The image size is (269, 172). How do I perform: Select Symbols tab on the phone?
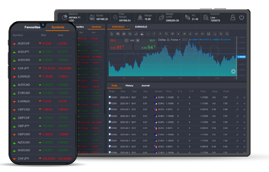[x=58, y=27]
